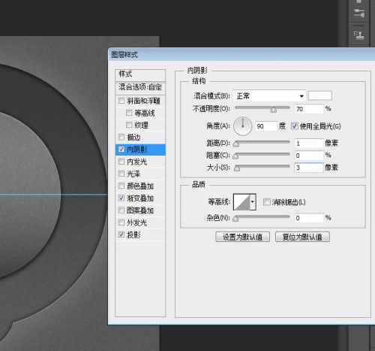This screenshot has width=375, height=351.
Task: Click the 大小 size value input field
Action: (309, 168)
